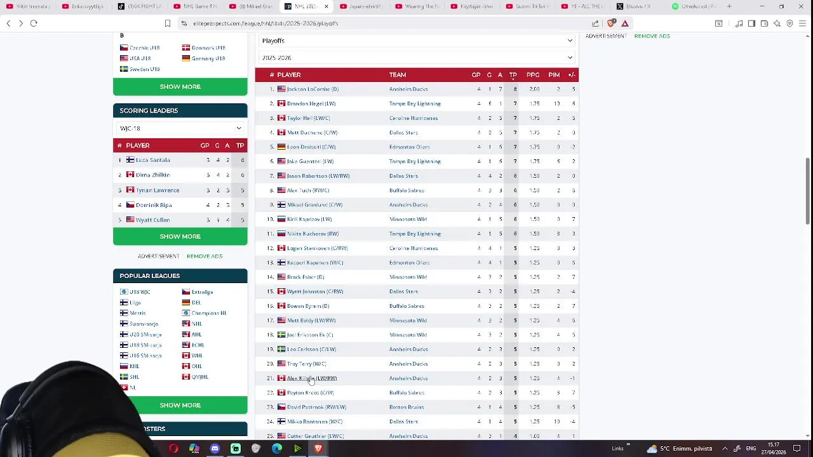
Task: Open the Brave Shields lion icon
Action: (611, 23)
